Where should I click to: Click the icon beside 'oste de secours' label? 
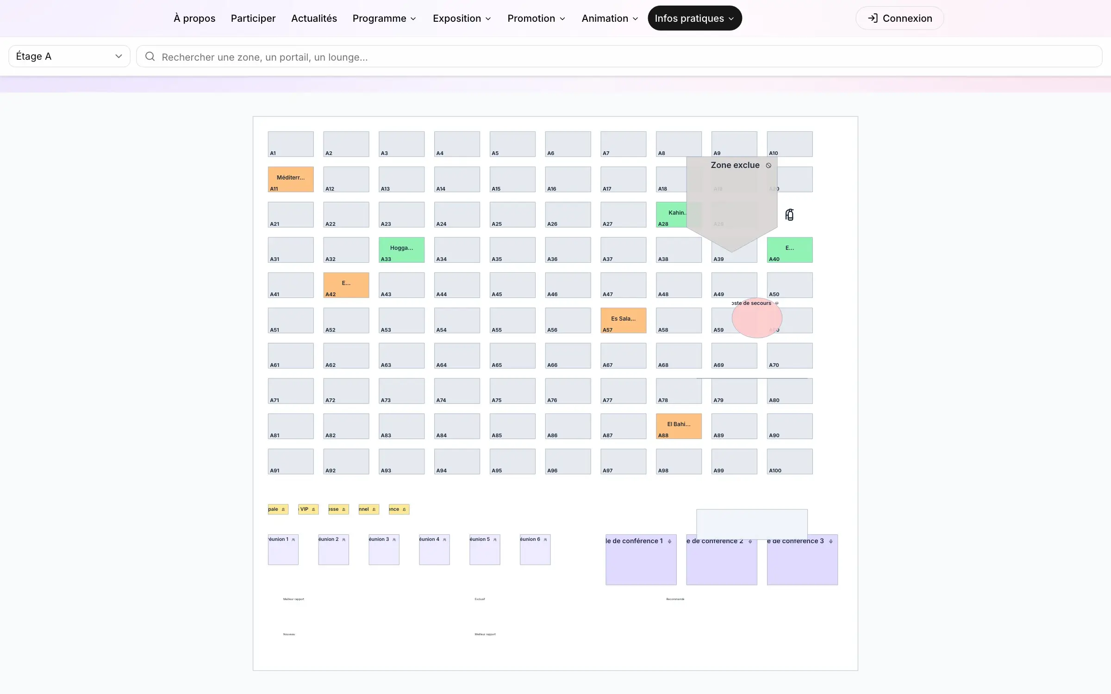tap(777, 304)
